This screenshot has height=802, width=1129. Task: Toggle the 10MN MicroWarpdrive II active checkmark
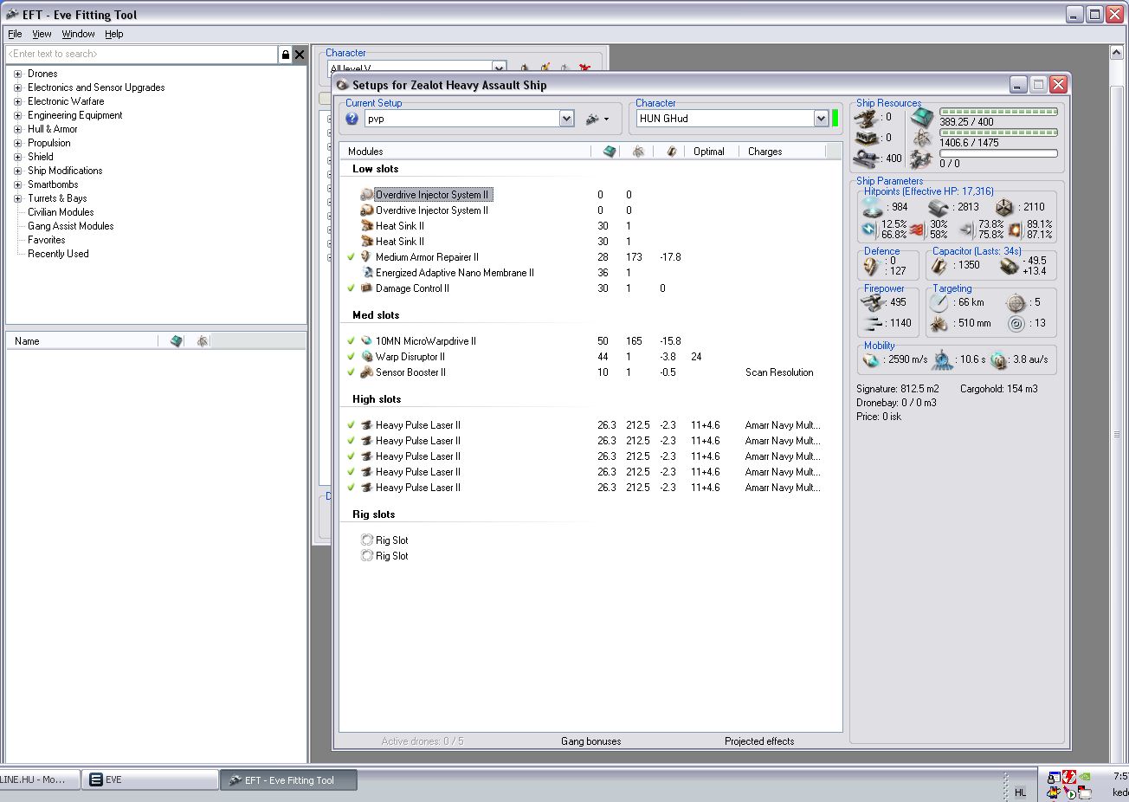[x=352, y=341]
